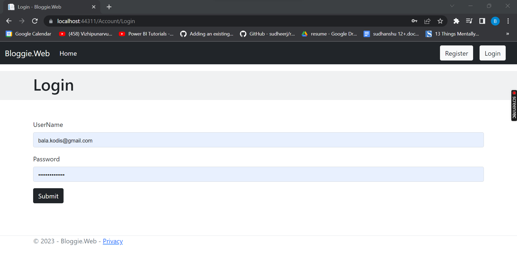Reload the page with refresh icon
The image size is (517, 260).
[35, 21]
